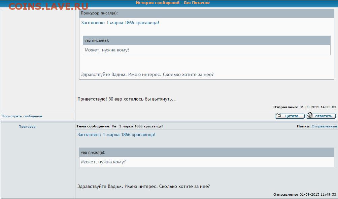Click the 'Тема сообщения: Re: 1 марка 1866 красавица!' line

tap(120, 126)
